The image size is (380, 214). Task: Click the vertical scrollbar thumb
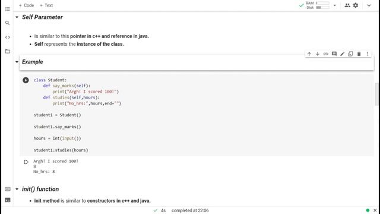(377, 94)
